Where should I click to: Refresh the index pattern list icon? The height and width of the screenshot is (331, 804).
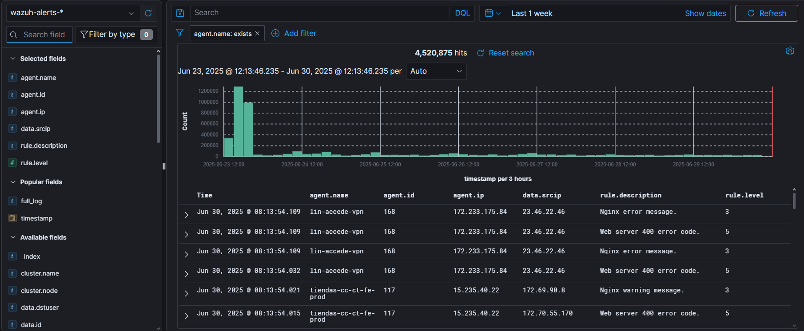click(x=148, y=13)
